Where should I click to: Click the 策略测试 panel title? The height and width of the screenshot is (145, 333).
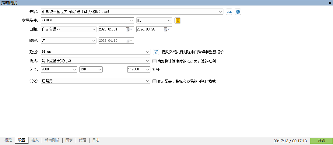click(x=9, y=3)
